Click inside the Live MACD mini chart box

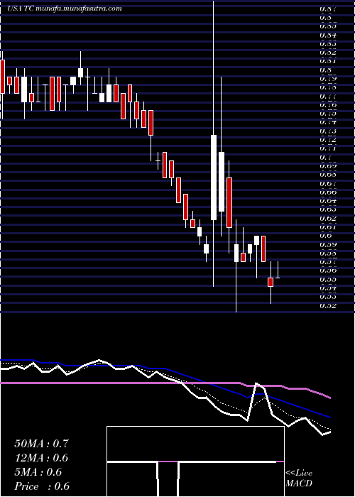195,461
